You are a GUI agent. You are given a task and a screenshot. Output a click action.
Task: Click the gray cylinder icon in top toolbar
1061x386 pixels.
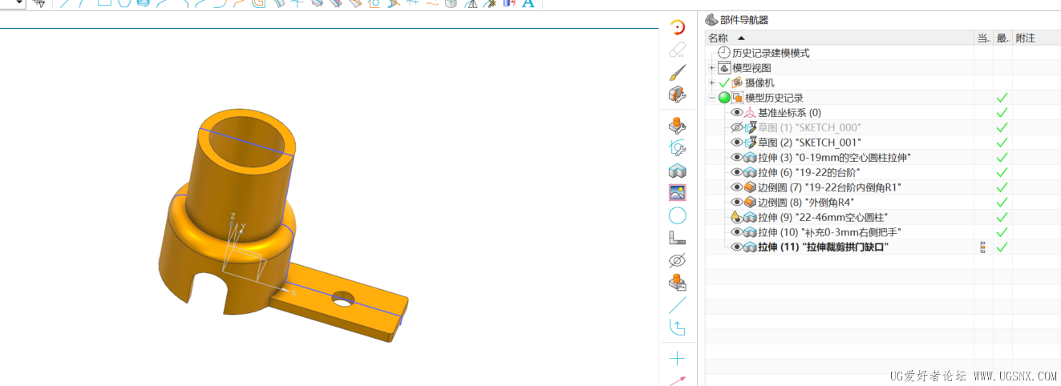click(x=451, y=3)
